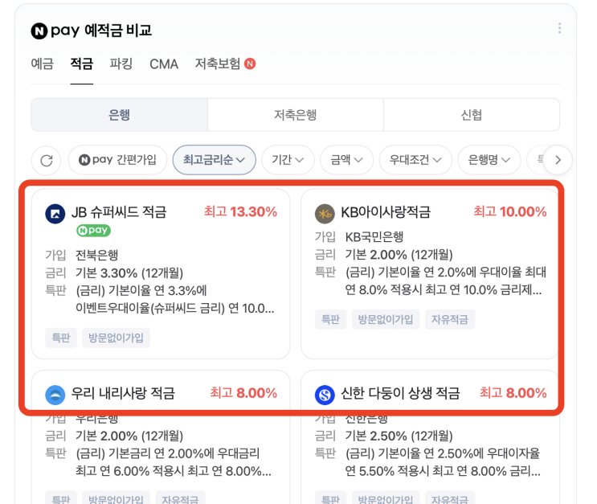Click the 최고 10.00% rate text
This screenshot has height=504, width=597.
[510, 212]
